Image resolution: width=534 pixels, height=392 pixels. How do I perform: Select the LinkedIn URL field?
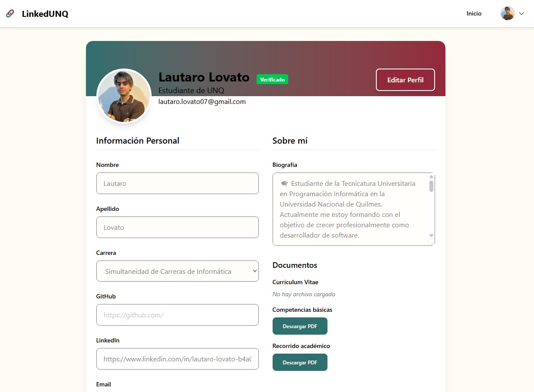pos(177,359)
